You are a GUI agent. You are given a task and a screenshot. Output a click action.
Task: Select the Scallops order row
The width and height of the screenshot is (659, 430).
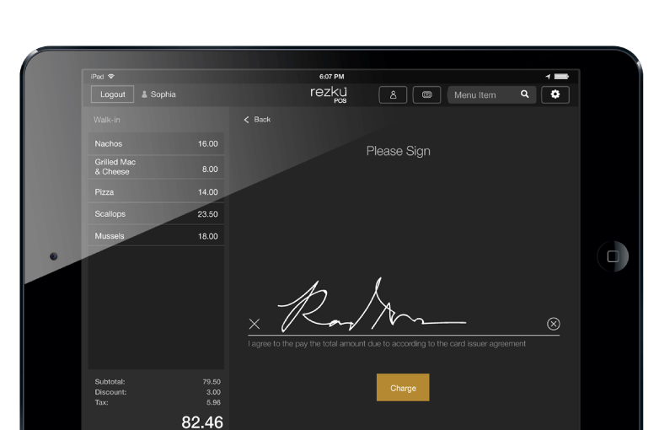(156, 214)
